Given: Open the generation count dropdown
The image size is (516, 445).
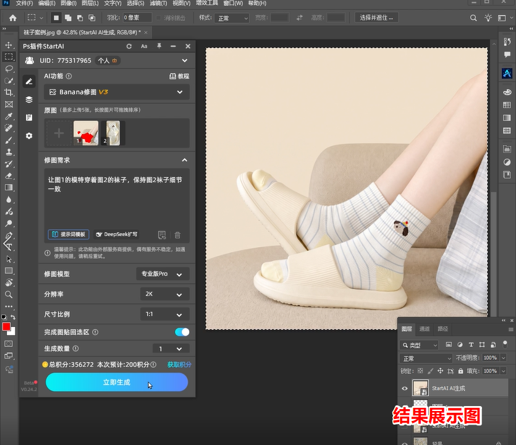Looking at the screenshot, I should click(171, 349).
